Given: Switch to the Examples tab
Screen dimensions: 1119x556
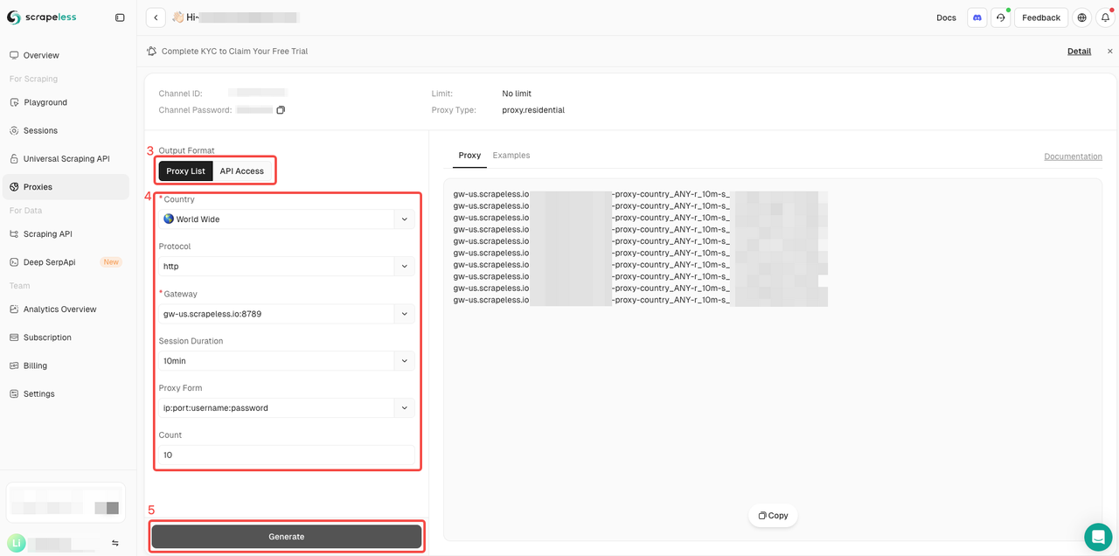Looking at the screenshot, I should [511, 155].
